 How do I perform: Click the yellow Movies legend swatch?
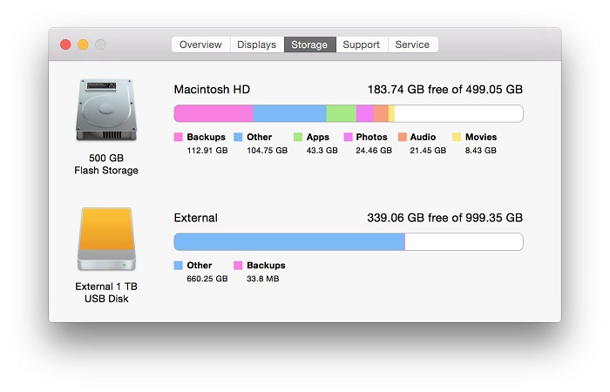(457, 137)
